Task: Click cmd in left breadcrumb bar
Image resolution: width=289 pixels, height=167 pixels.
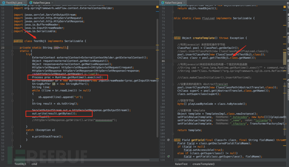Action: point(34,164)
